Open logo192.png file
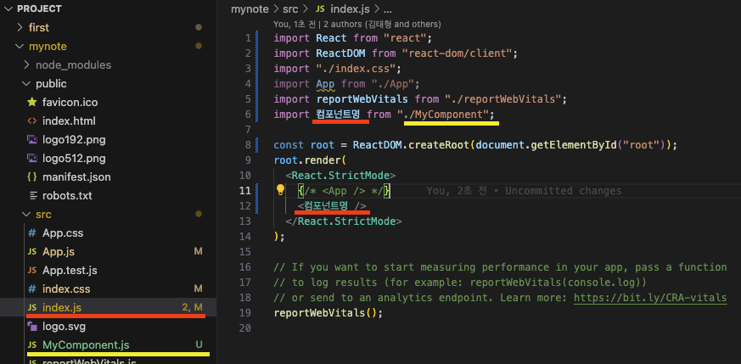Screen dimensions: 741x364 click(74, 140)
